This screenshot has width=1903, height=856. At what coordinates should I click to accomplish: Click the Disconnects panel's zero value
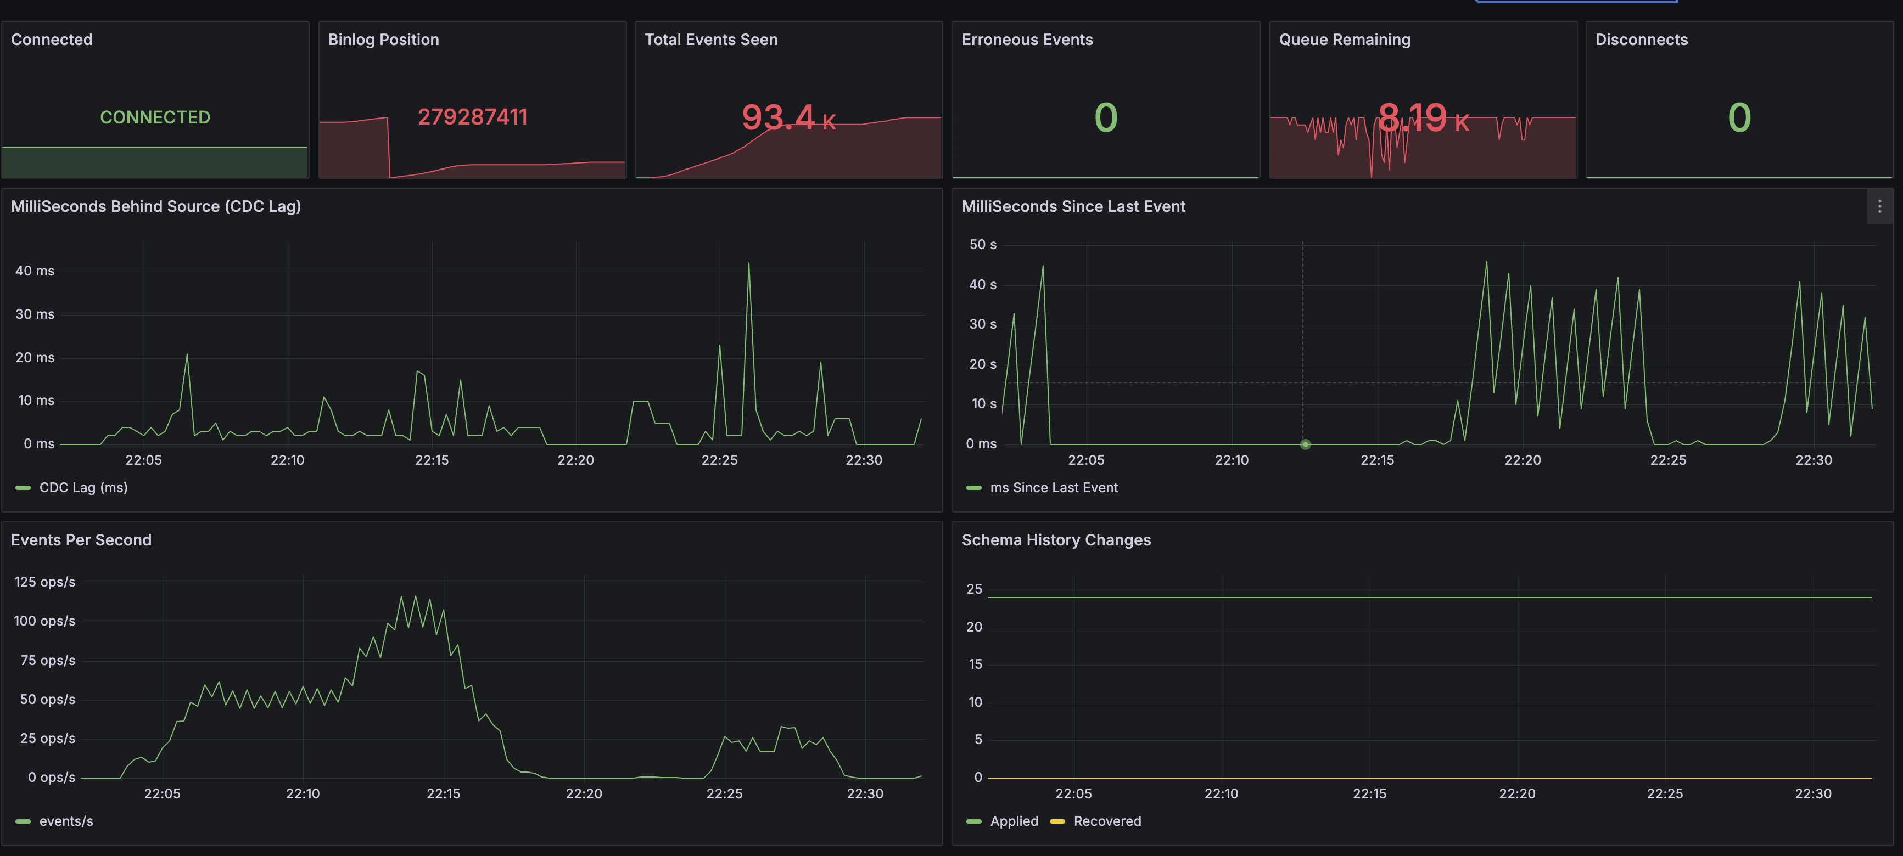click(x=1739, y=118)
